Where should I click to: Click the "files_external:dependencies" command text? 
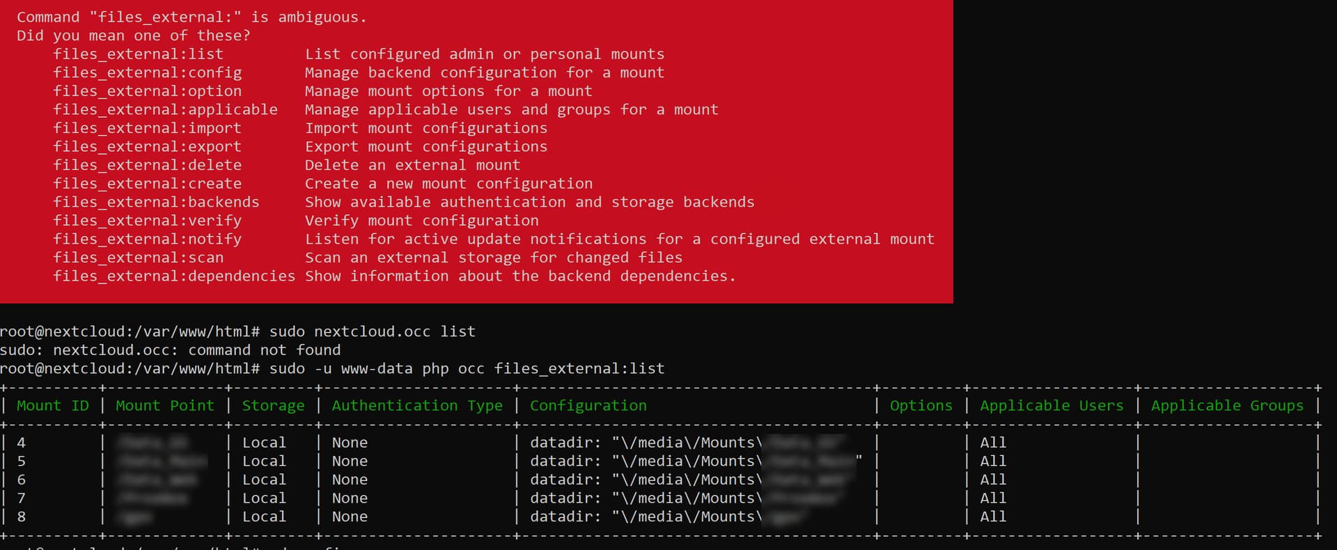175,276
